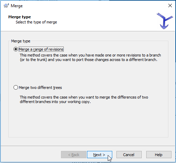Click the 'Merge a range of revisions' label text
This screenshot has height=163, width=176.
click(41, 49)
